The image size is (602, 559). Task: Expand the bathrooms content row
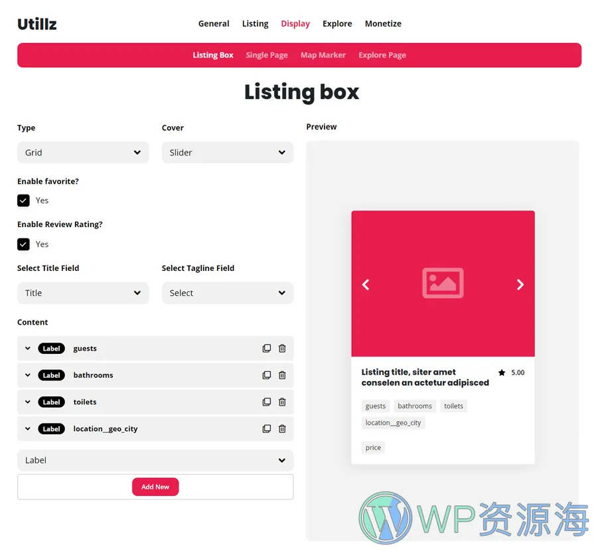tap(28, 375)
